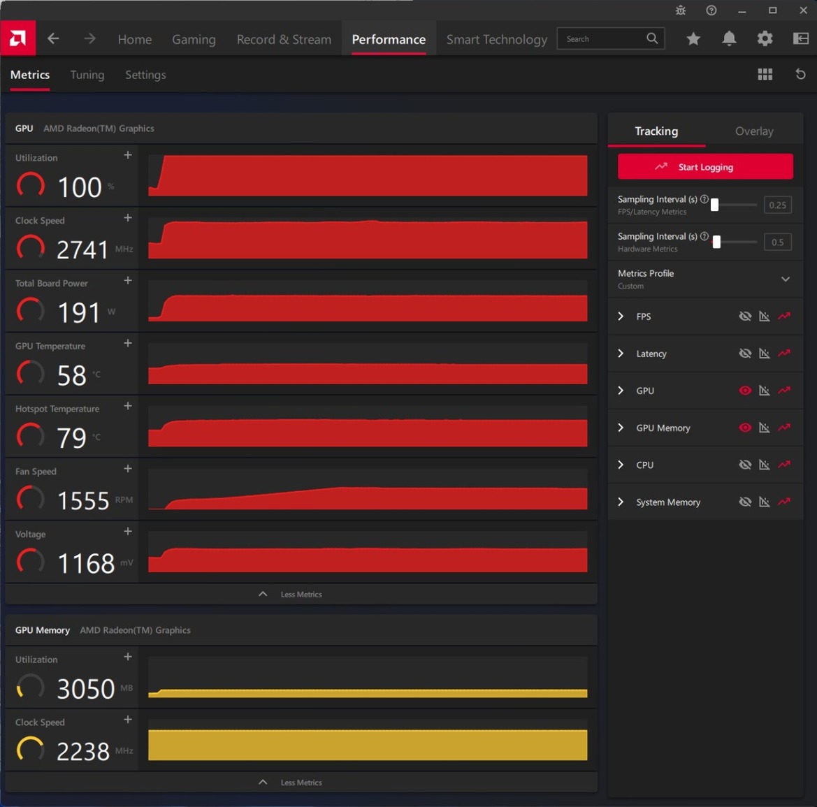Open favorites star icon
Screen dimensions: 817x807
tap(693, 38)
